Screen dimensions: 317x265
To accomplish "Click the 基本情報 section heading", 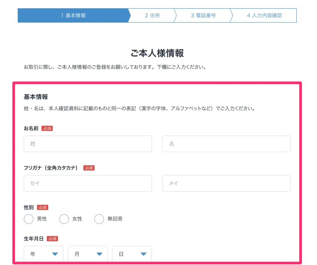I will (x=36, y=97).
